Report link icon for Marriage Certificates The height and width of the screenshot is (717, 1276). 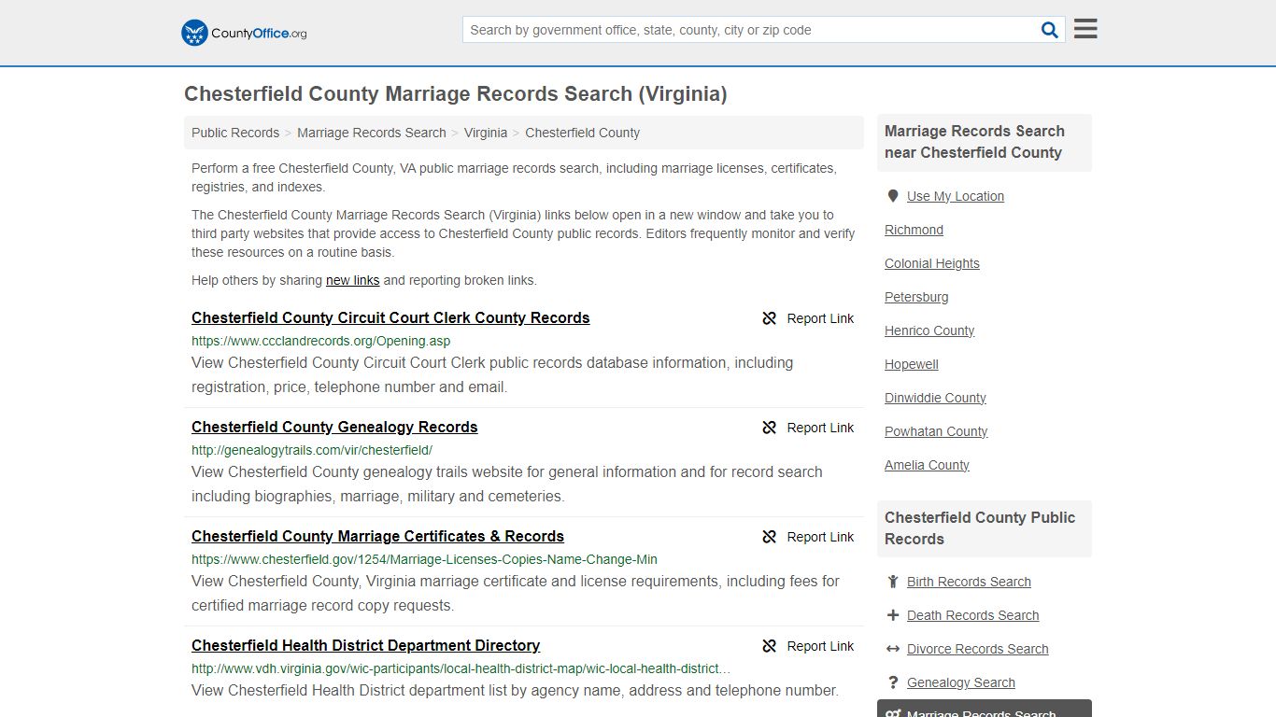tap(769, 537)
